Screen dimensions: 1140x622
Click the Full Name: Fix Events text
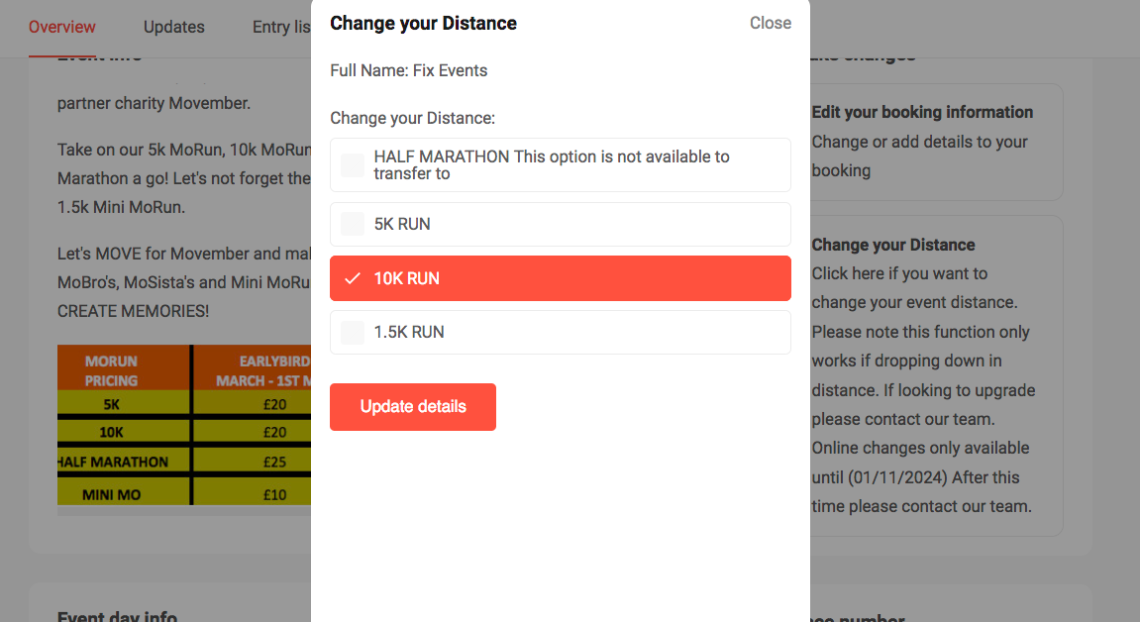click(x=409, y=70)
